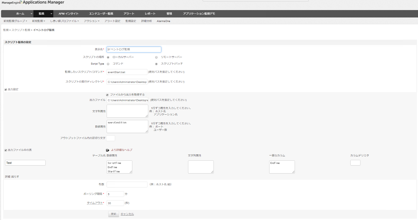Click the キャンセル link

click(x=127, y=214)
